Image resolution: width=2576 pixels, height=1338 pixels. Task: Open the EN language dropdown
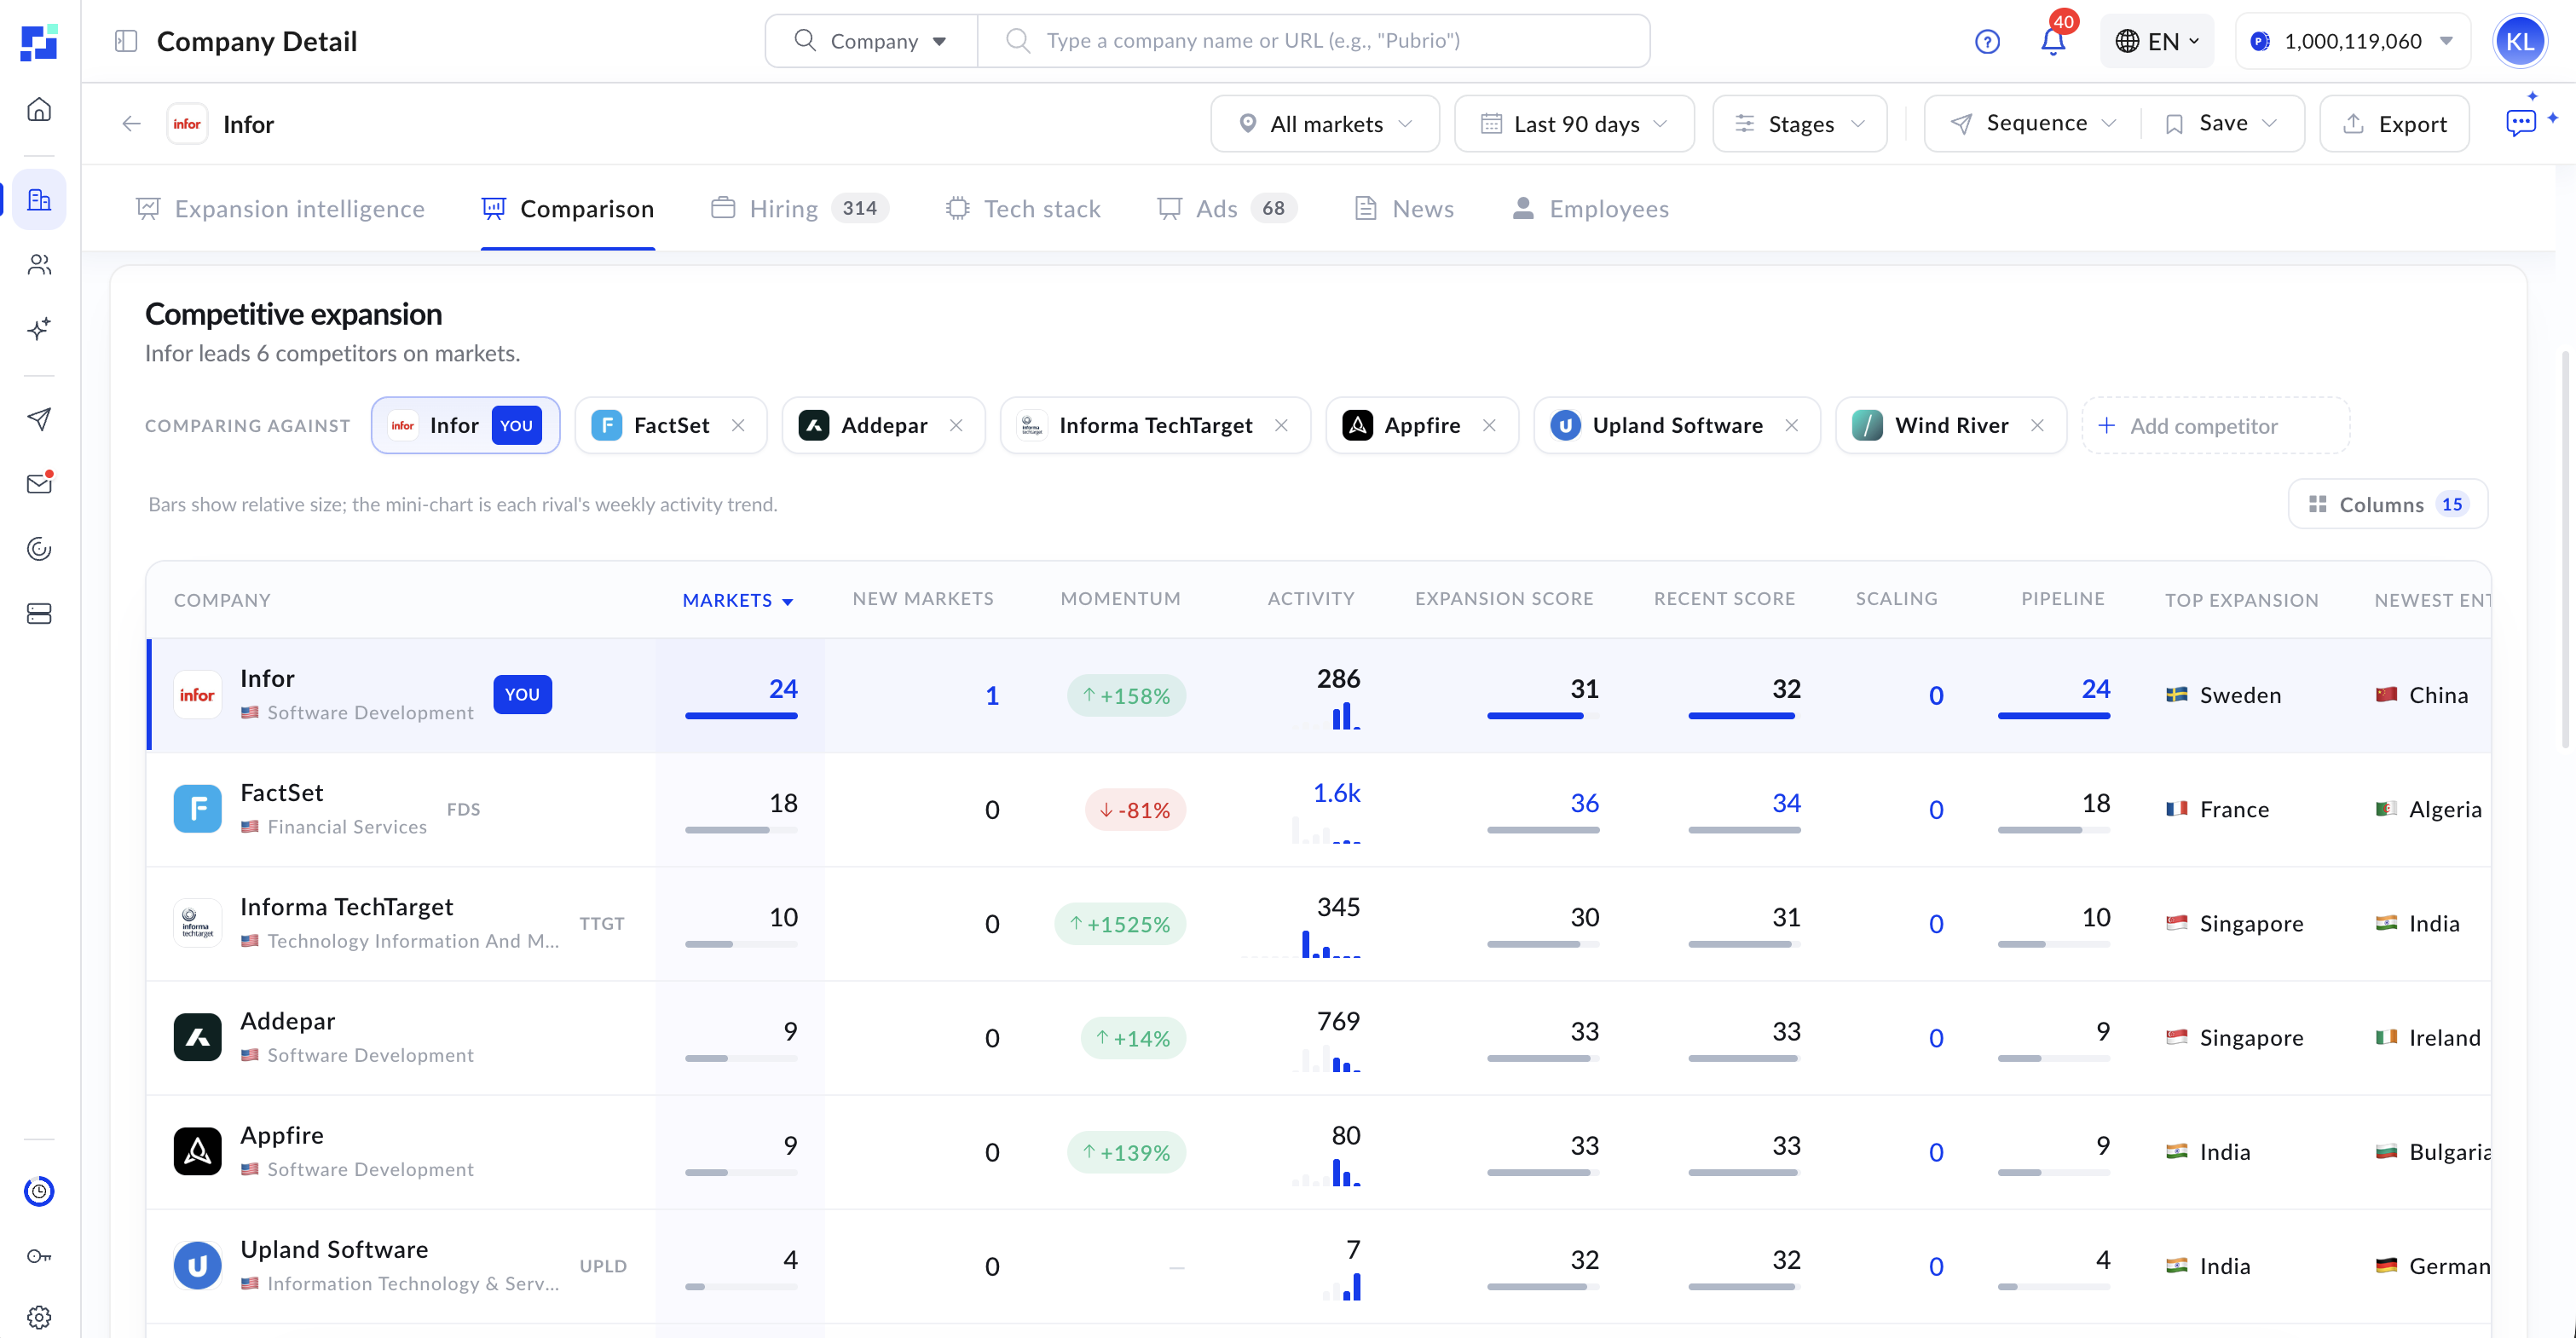(2157, 41)
